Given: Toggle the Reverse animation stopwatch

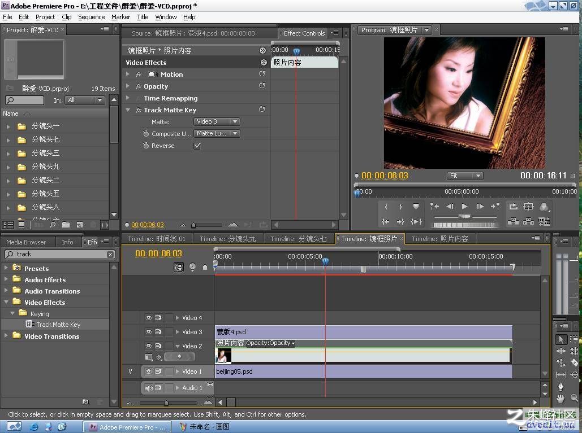Looking at the screenshot, I should coord(146,146).
